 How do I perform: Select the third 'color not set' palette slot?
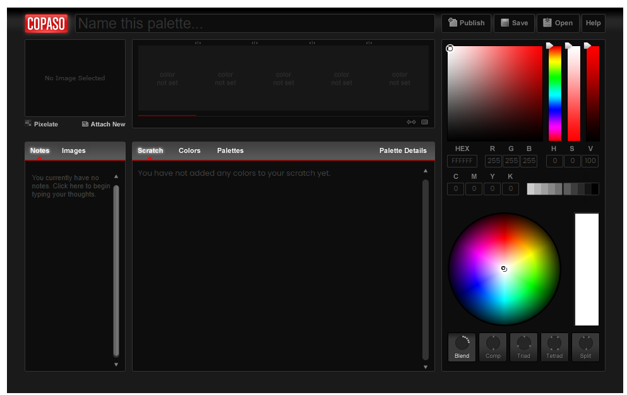[x=284, y=78]
